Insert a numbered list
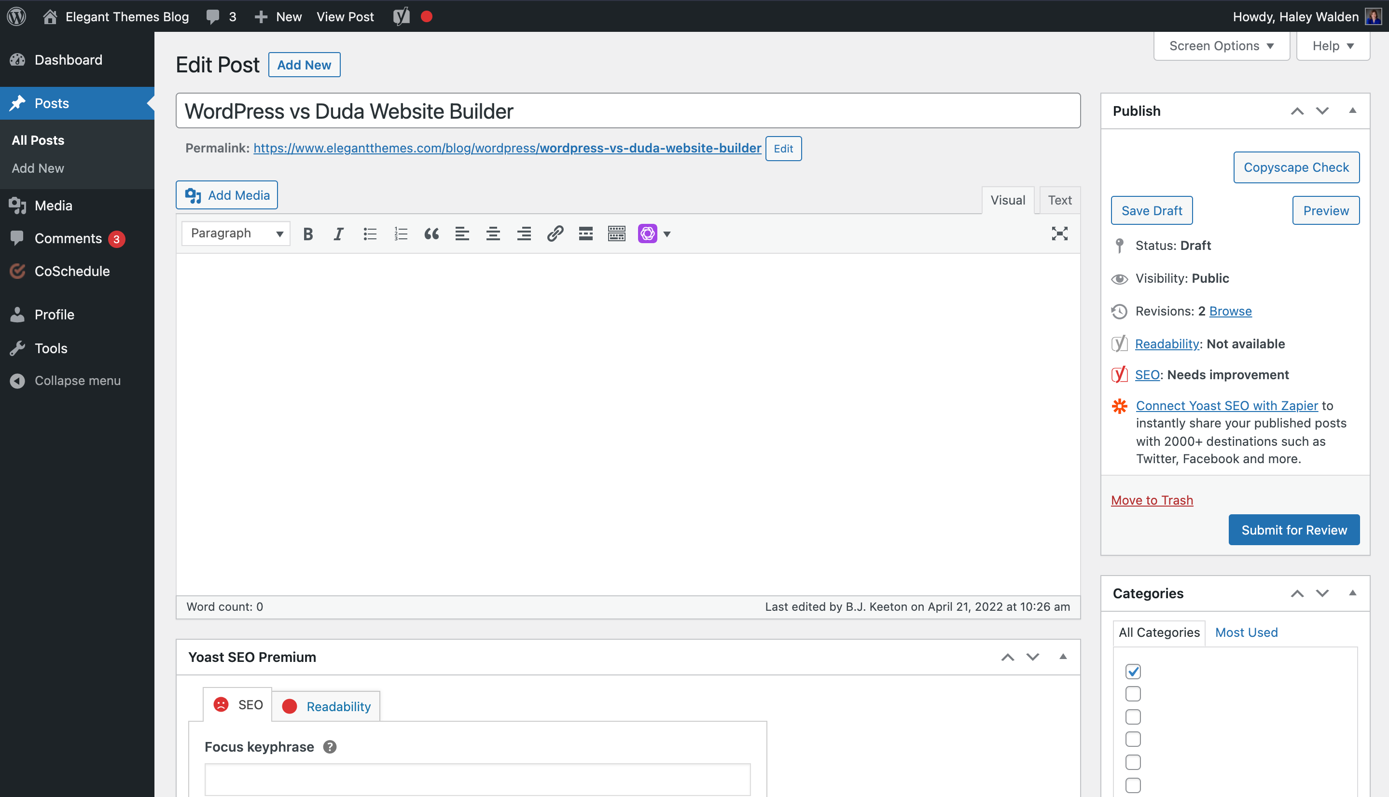 click(x=401, y=234)
